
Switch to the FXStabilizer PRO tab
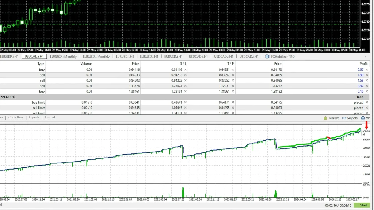280,57
